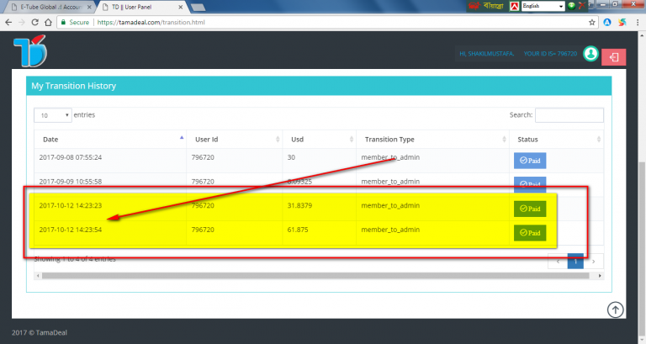The width and height of the screenshot is (646, 344).
Task: Open the user profile avatar icon
Action: (x=591, y=54)
